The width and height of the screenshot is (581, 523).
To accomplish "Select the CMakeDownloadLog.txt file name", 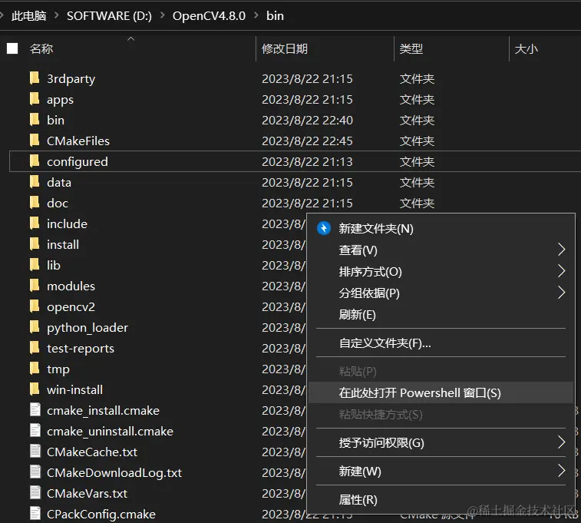I will [x=114, y=473].
